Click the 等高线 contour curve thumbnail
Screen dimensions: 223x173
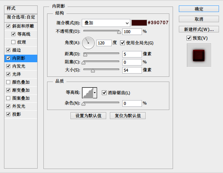(x=88, y=93)
